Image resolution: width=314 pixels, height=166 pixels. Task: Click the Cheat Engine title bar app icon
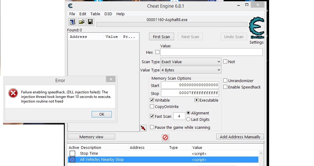click(70, 6)
